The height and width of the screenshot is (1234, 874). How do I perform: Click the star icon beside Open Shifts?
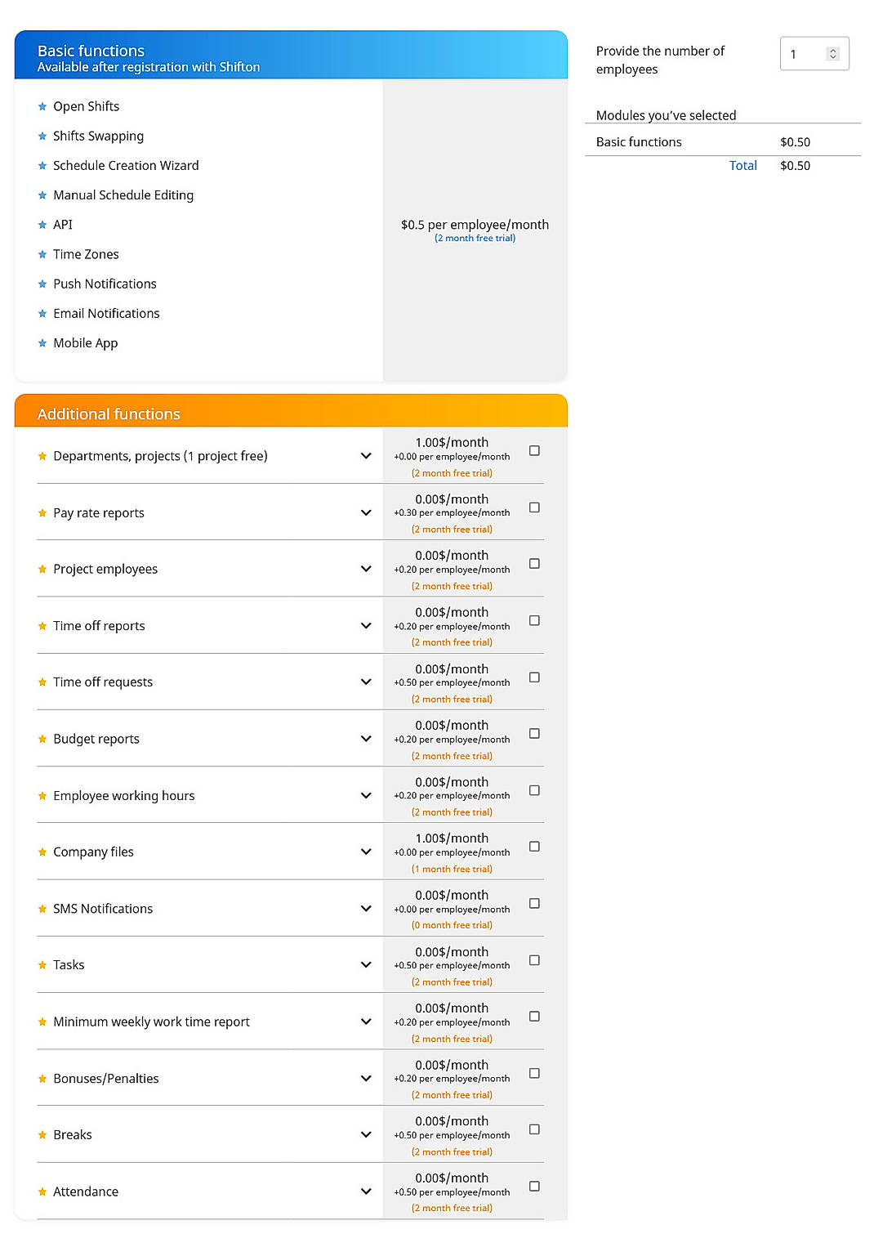pyautogui.click(x=42, y=106)
